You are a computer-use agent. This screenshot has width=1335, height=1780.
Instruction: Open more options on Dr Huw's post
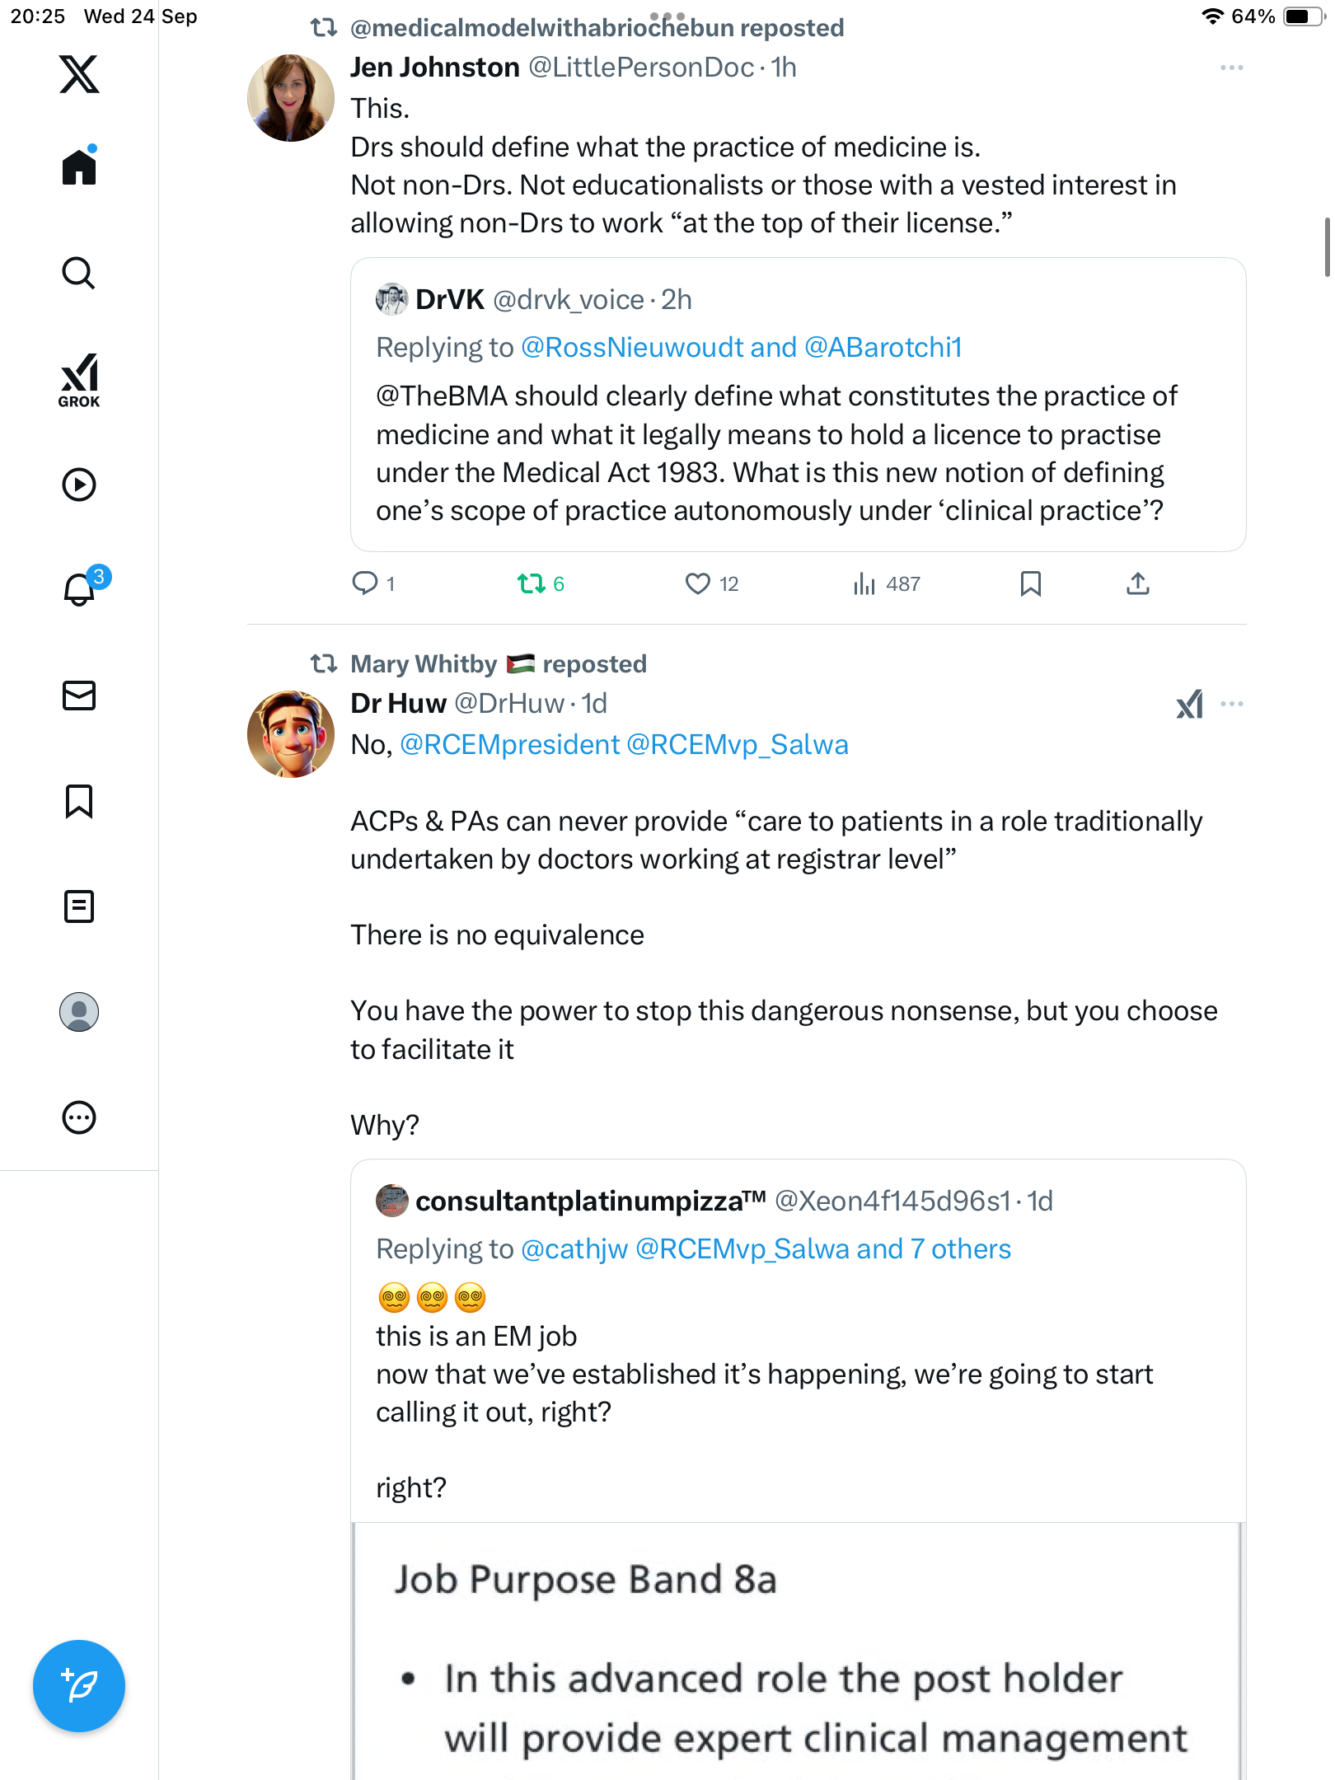(1231, 704)
